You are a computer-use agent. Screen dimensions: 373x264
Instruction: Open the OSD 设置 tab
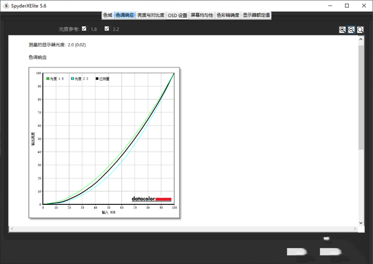pos(178,15)
